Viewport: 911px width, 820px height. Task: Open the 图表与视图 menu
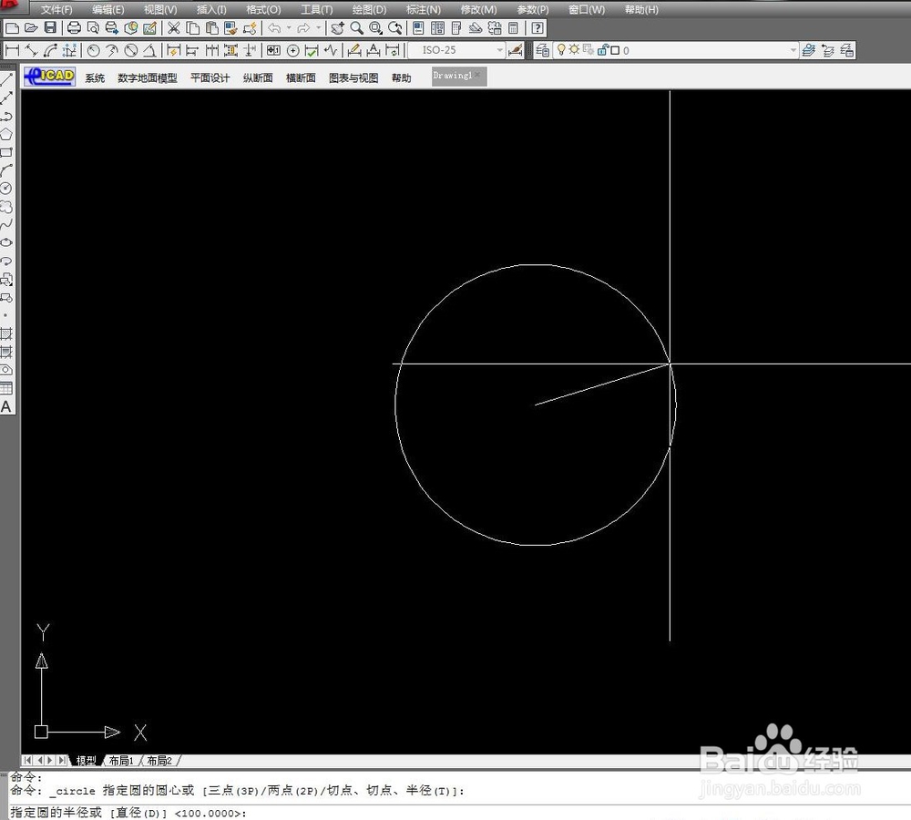(353, 77)
